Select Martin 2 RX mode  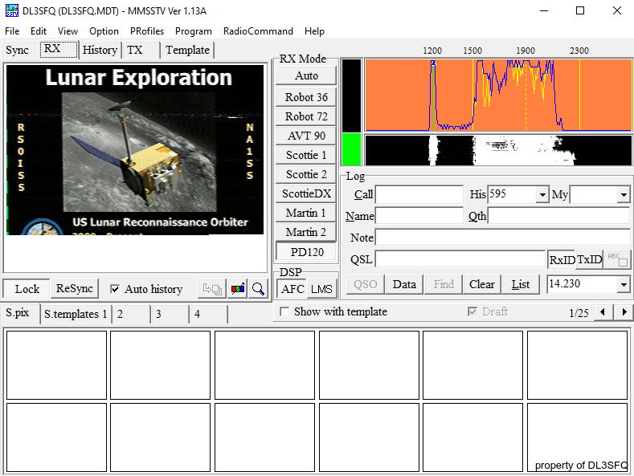point(306,232)
